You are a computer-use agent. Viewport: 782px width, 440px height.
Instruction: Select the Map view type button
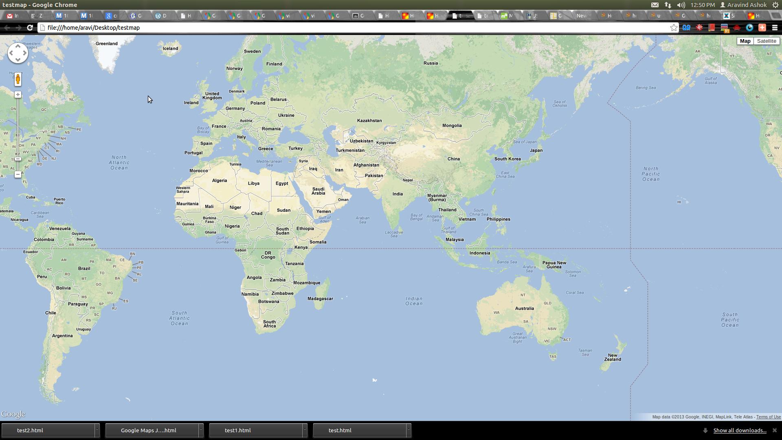coord(745,41)
